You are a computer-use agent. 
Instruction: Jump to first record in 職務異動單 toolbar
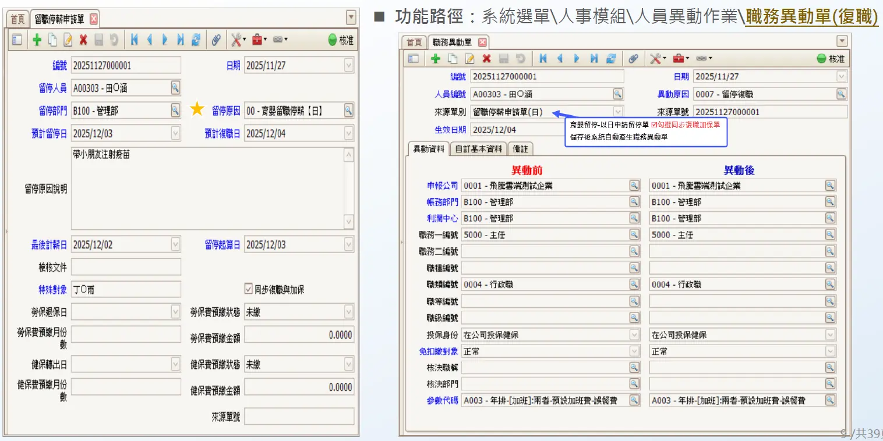[543, 59]
